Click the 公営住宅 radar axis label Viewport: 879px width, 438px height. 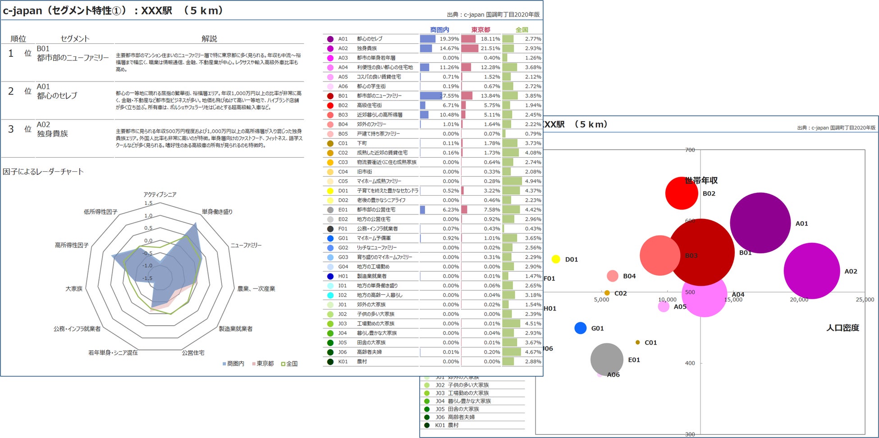pos(193,353)
